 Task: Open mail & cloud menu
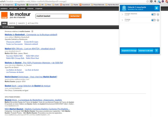13,9
